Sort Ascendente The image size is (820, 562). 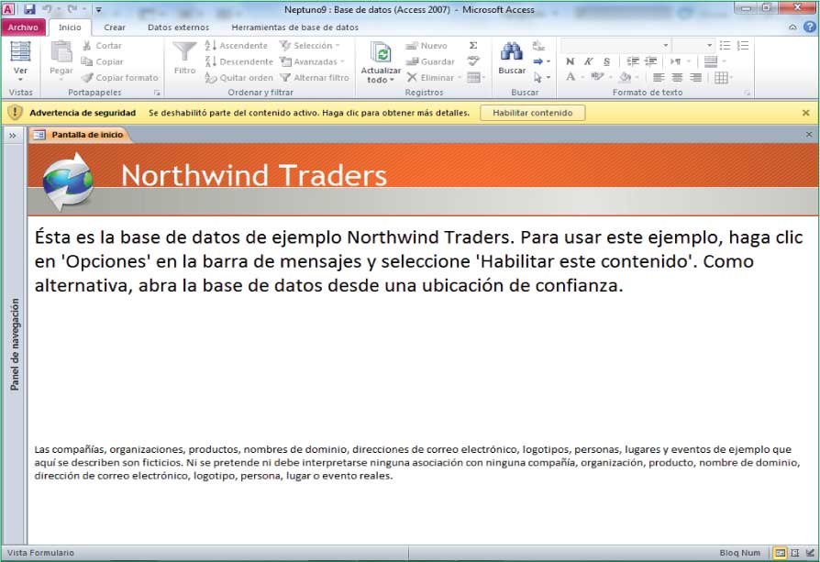click(x=237, y=46)
